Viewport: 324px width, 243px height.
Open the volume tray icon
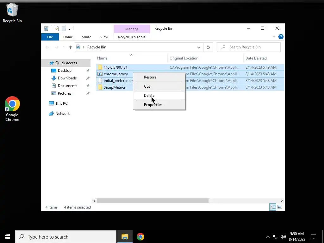[x=283, y=237]
